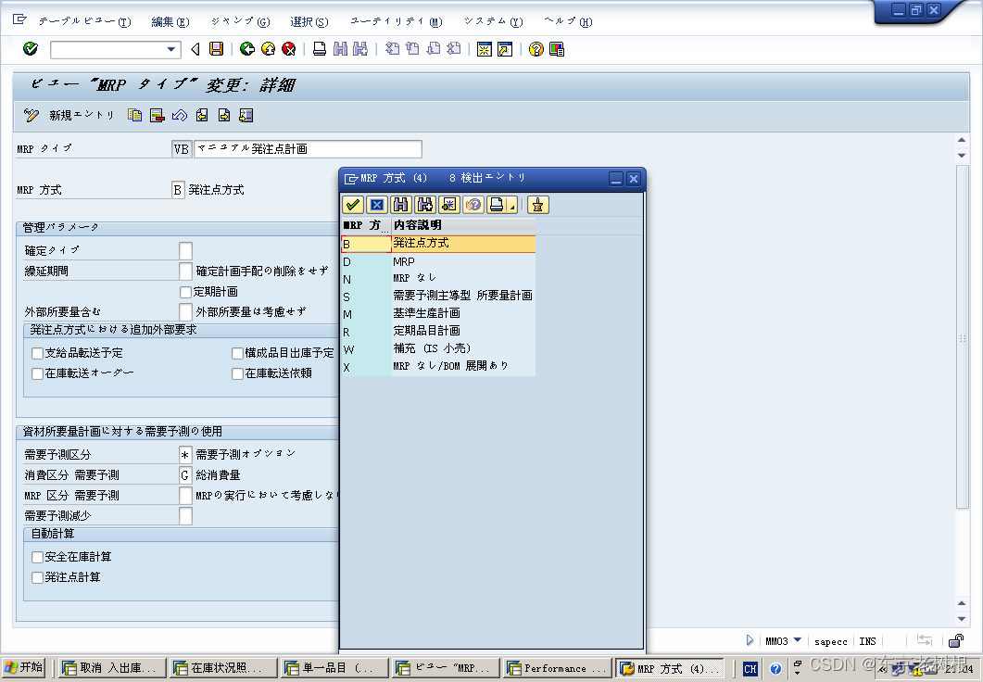Click the blue X Cancel icon in popup
The image size is (983, 682).
[377, 205]
